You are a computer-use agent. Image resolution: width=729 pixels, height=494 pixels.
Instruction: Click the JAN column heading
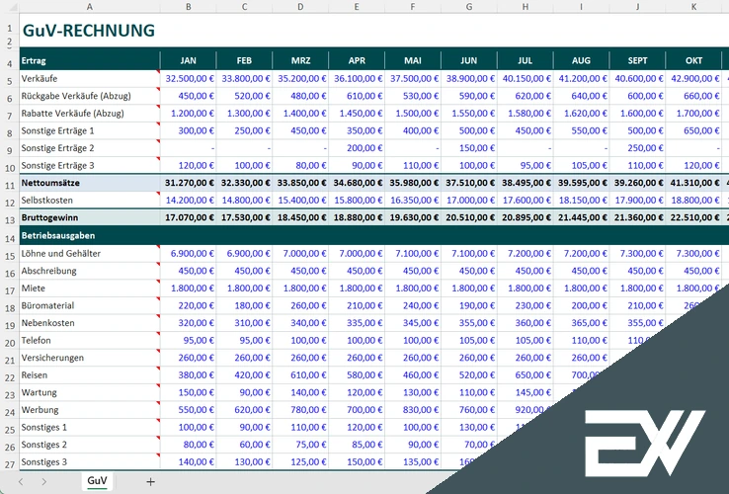189,60
